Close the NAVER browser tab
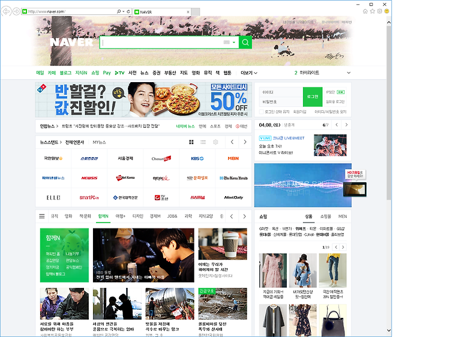 (x=188, y=12)
